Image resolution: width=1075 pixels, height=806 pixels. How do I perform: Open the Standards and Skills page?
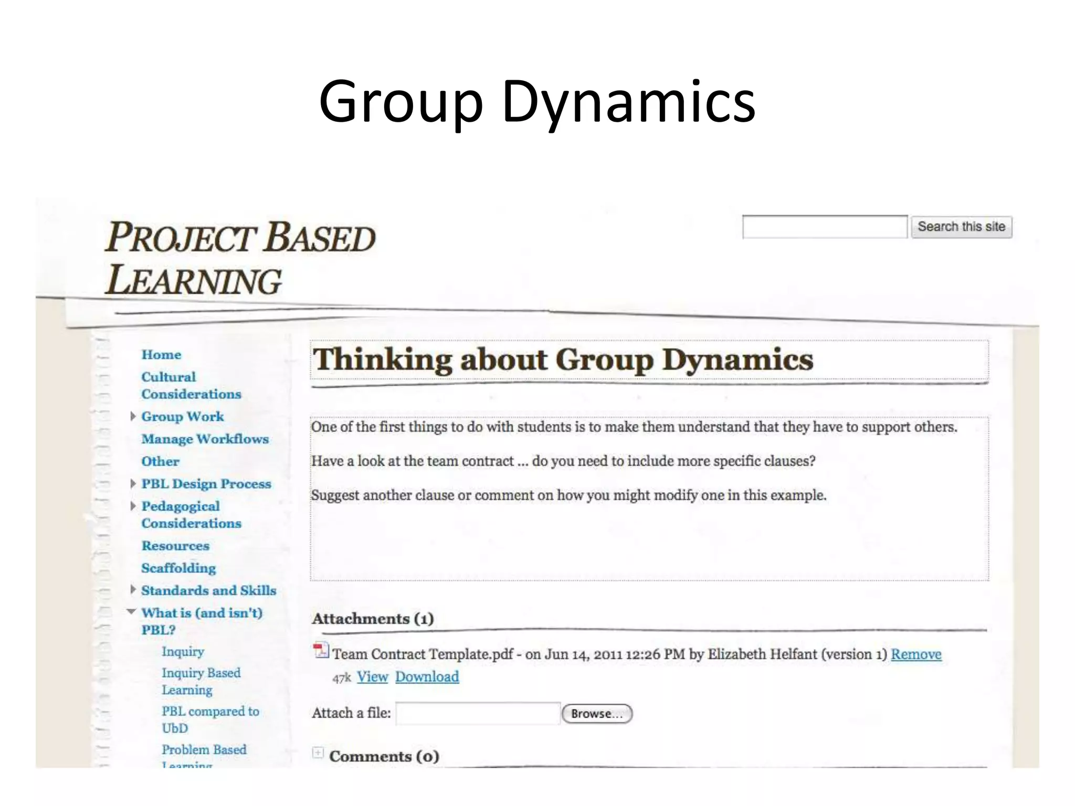(208, 591)
